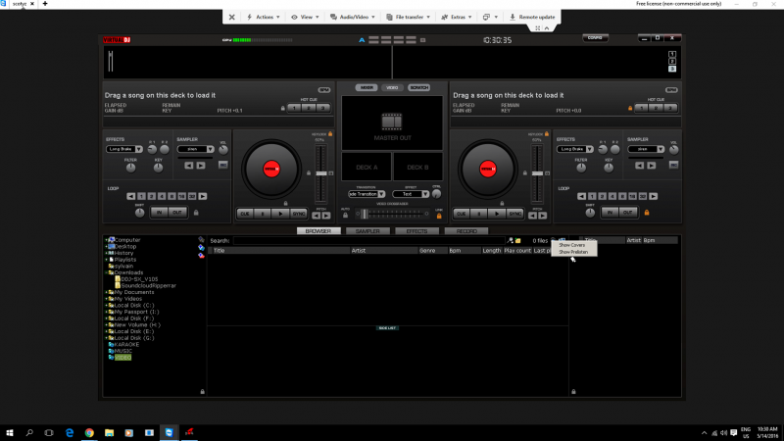The image size is (784, 441).
Task: Toggle the right deck loop lock
Action: (x=647, y=213)
